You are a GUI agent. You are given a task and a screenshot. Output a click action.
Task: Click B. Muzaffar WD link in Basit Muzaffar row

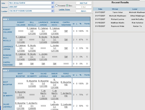pos(66,83)
